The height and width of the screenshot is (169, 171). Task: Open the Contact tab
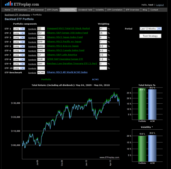(x=154, y=10)
